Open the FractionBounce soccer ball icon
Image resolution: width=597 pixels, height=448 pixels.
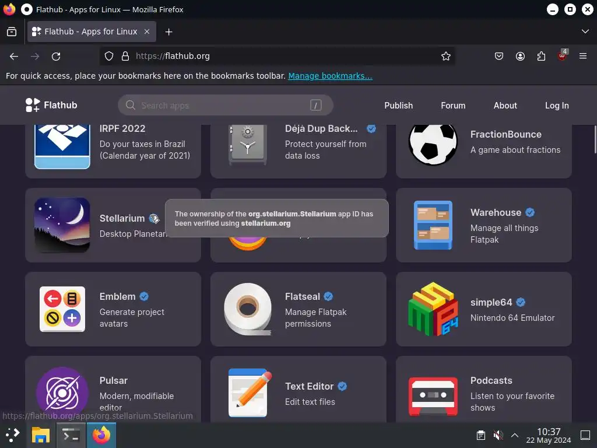point(433,145)
